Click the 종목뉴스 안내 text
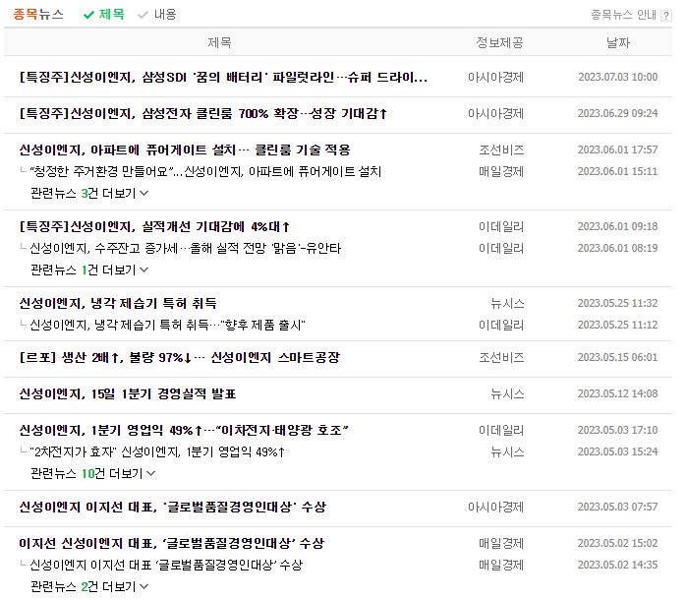Image resolution: width=687 pixels, height=600 pixels. click(623, 16)
